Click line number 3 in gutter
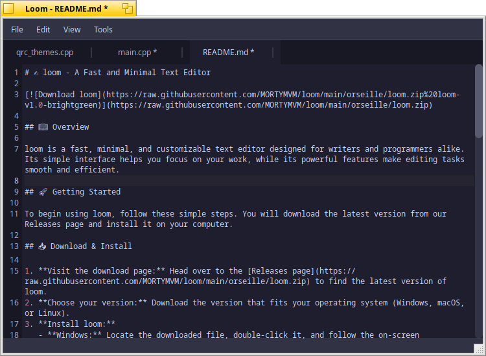This screenshot has width=486, height=356. pyautogui.click(x=16, y=95)
